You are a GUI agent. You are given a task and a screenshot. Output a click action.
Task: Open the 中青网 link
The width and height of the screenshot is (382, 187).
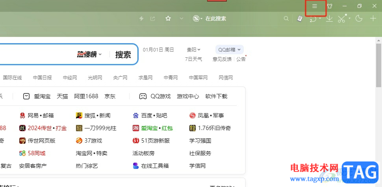point(171,78)
